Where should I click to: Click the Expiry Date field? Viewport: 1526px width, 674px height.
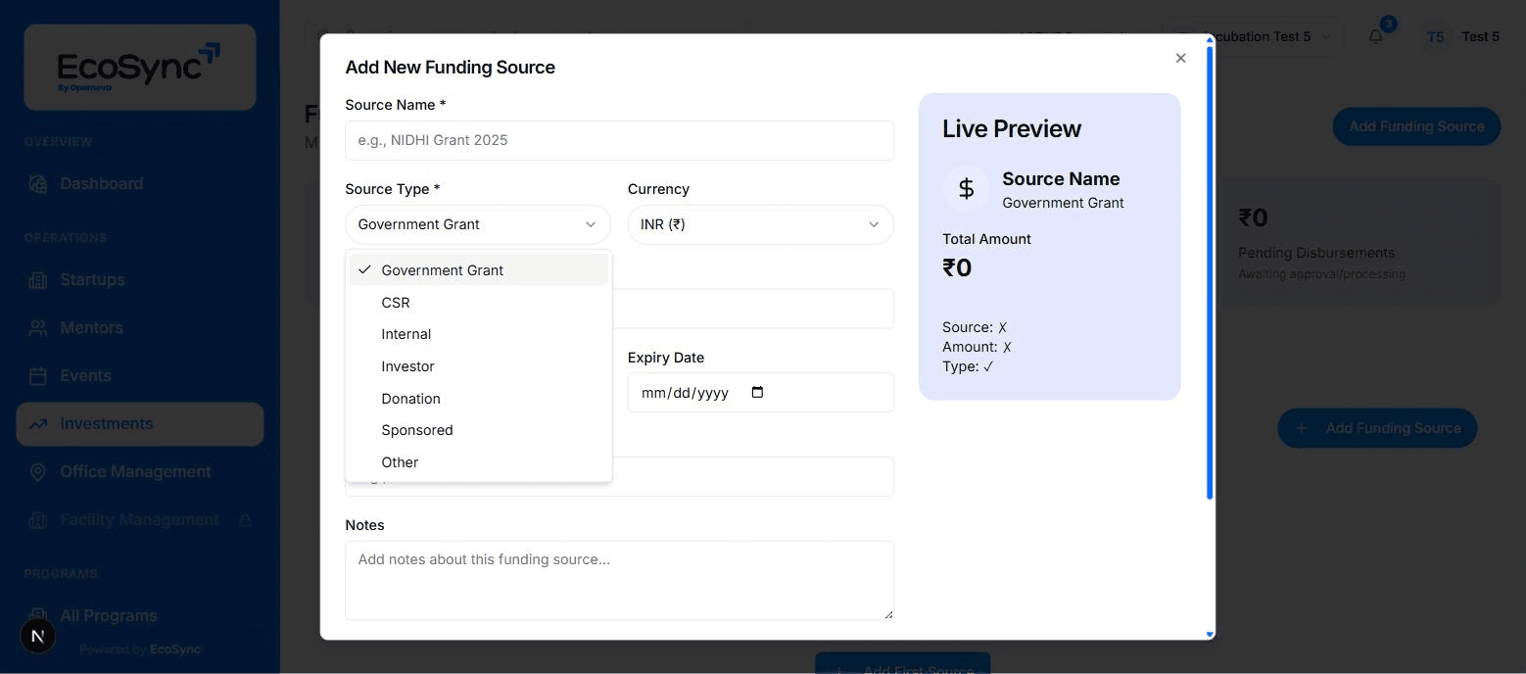coord(760,393)
